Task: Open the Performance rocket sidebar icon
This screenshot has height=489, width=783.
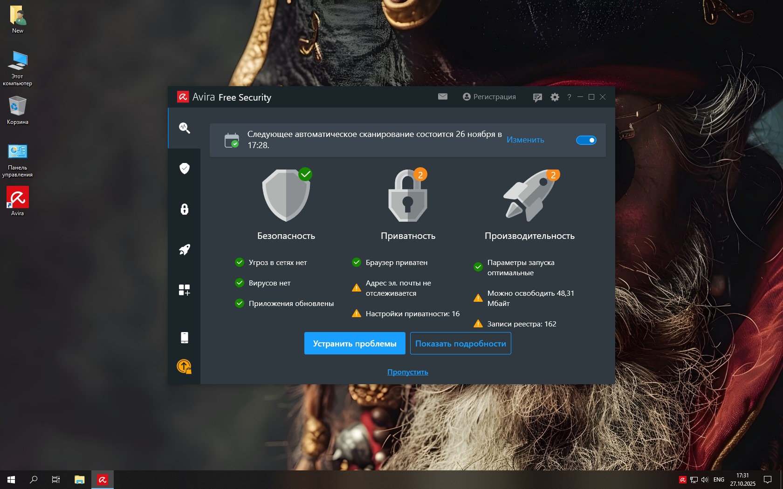Action: 185,250
